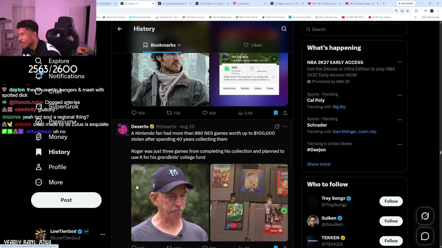Open Dexerto's profile avatar
The height and width of the screenshot is (248, 442).
pyautogui.click(x=123, y=130)
